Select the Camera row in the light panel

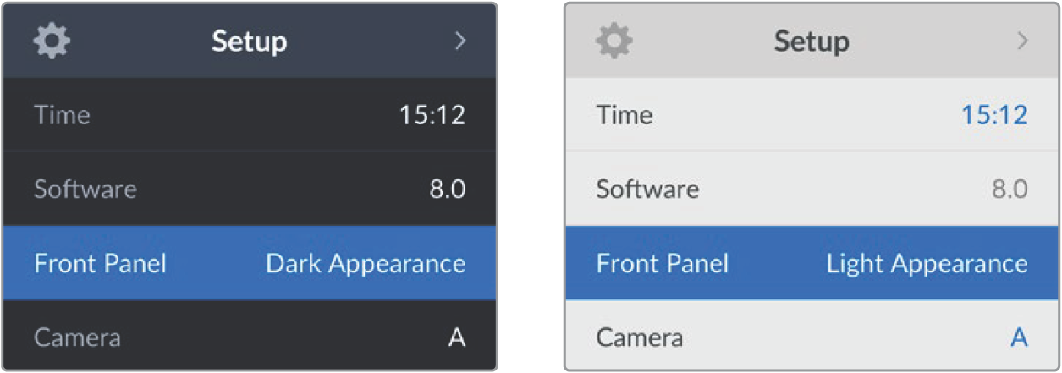click(812, 337)
